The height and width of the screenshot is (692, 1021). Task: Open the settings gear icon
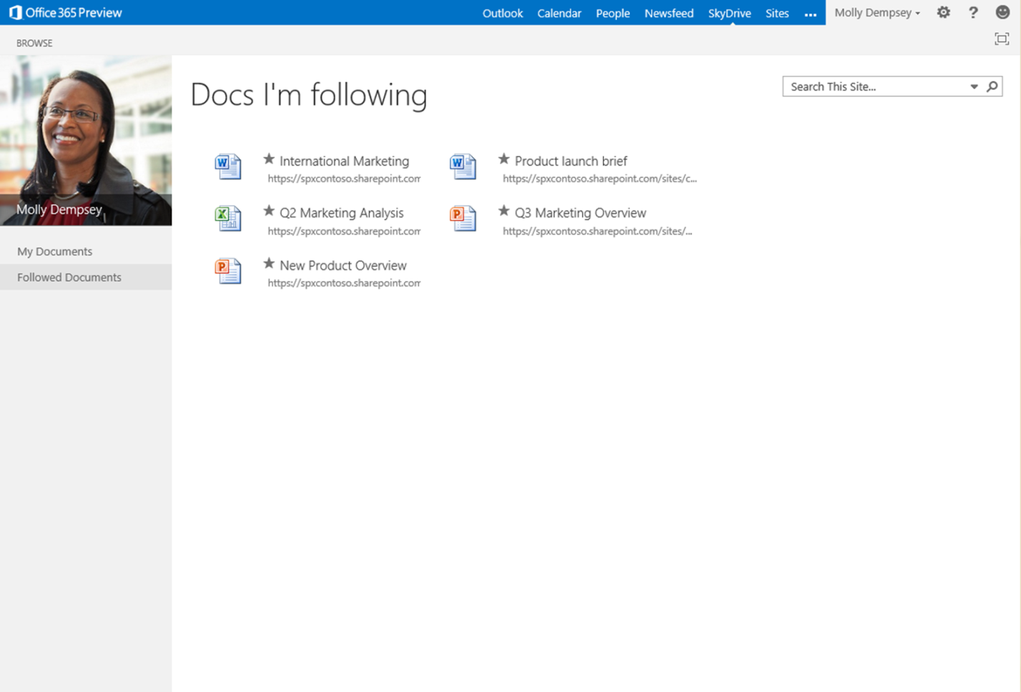point(944,13)
